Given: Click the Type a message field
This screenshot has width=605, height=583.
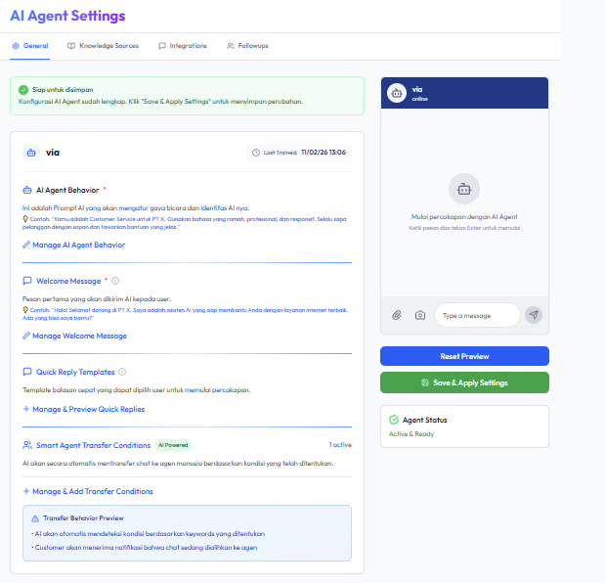Looking at the screenshot, I should pyautogui.click(x=477, y=315).
